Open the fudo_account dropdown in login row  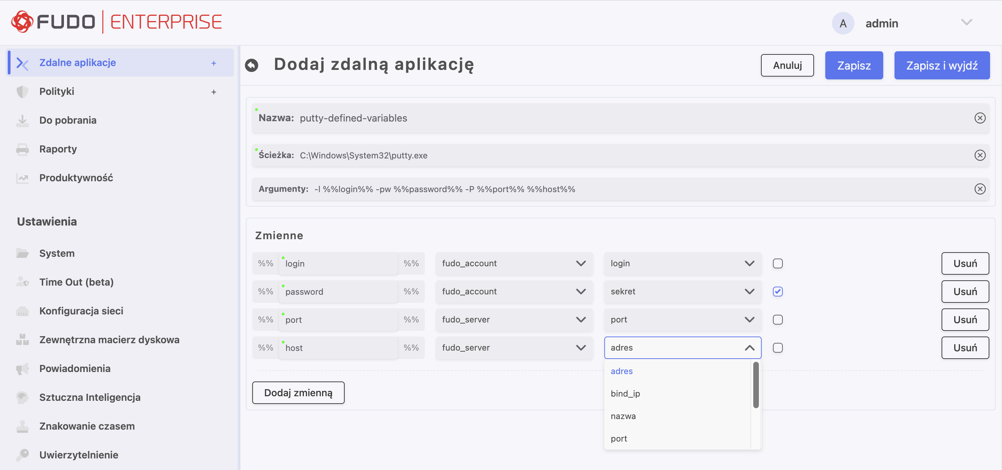(x=513, y=263)
